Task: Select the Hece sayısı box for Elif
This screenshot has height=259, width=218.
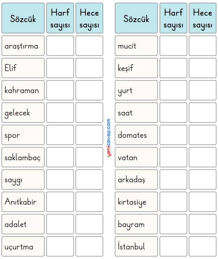Action: 89,68
